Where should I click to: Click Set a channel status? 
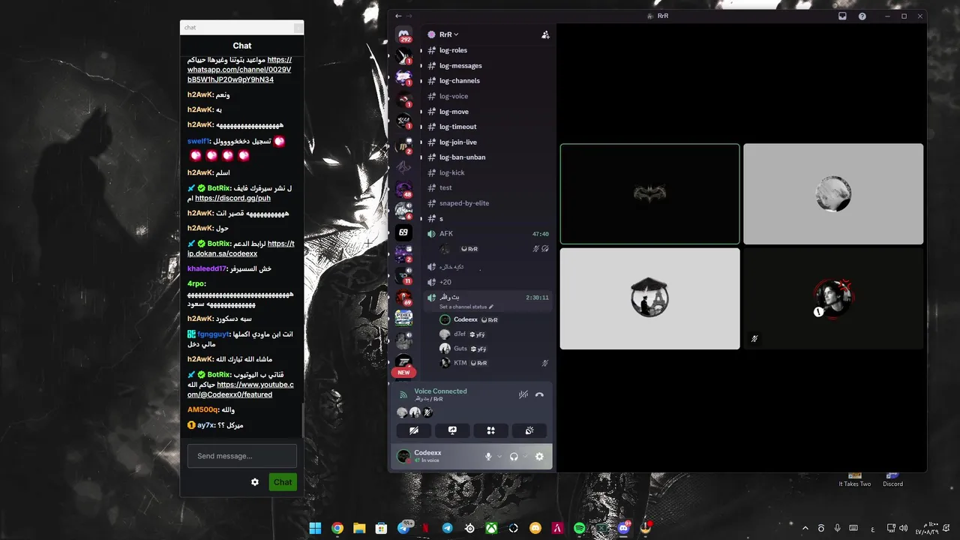click(x=466, y=307)
